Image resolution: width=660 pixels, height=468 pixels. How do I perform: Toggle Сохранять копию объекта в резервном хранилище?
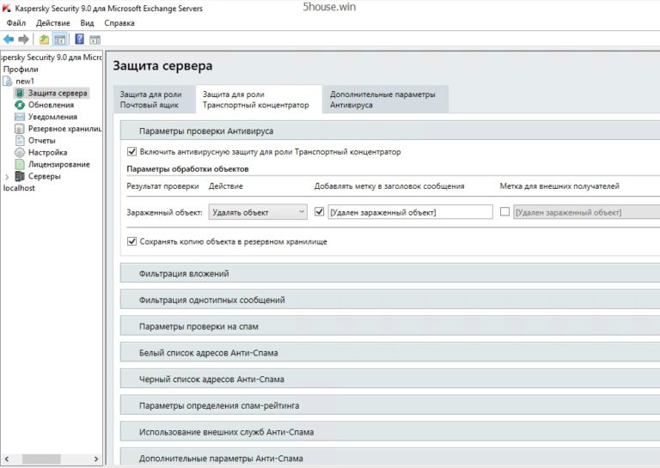[x=131, y=241]
